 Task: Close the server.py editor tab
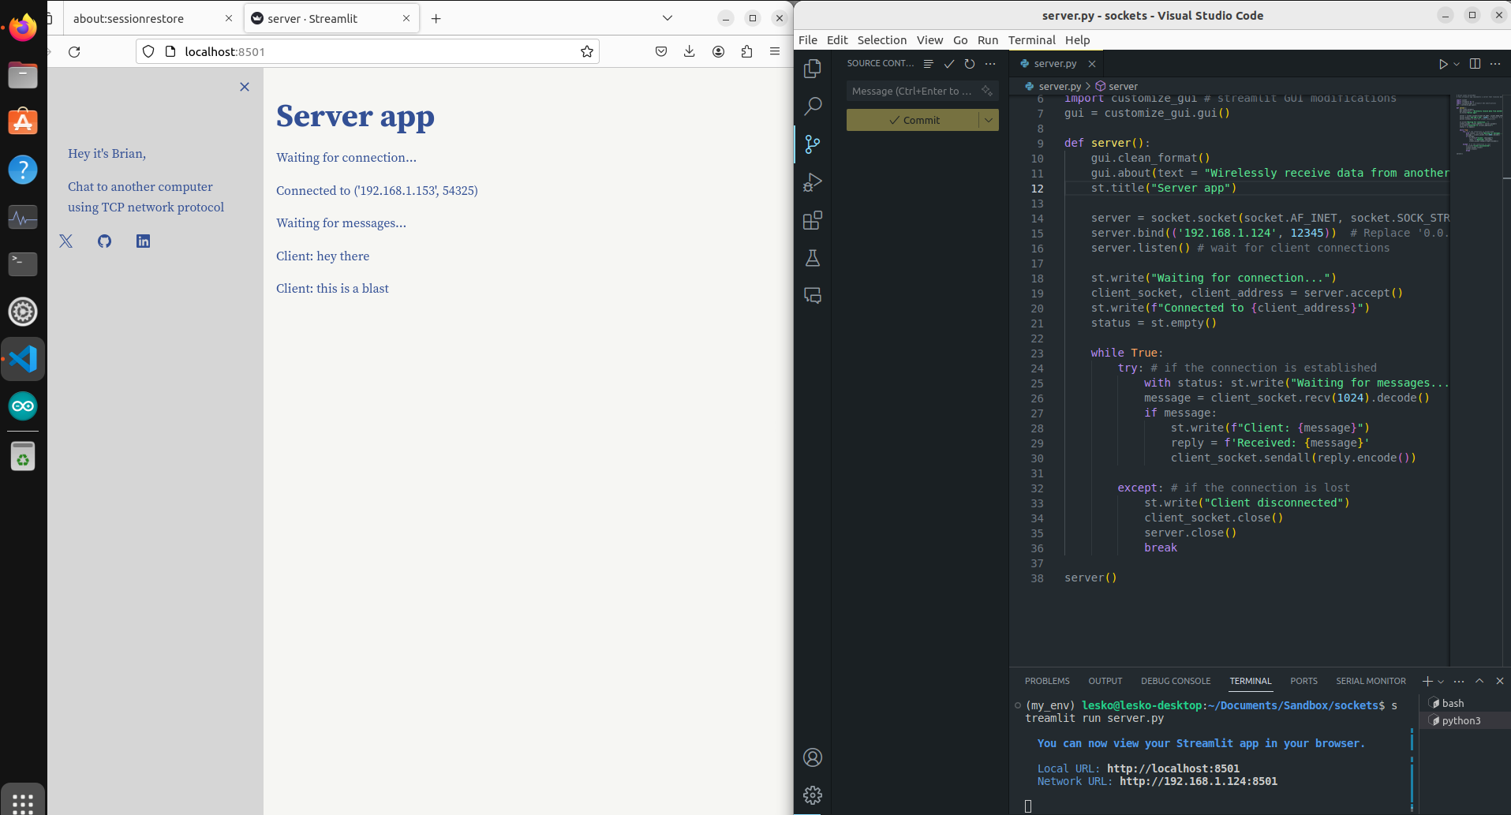pyautogui.click(x=1092, y=64)
